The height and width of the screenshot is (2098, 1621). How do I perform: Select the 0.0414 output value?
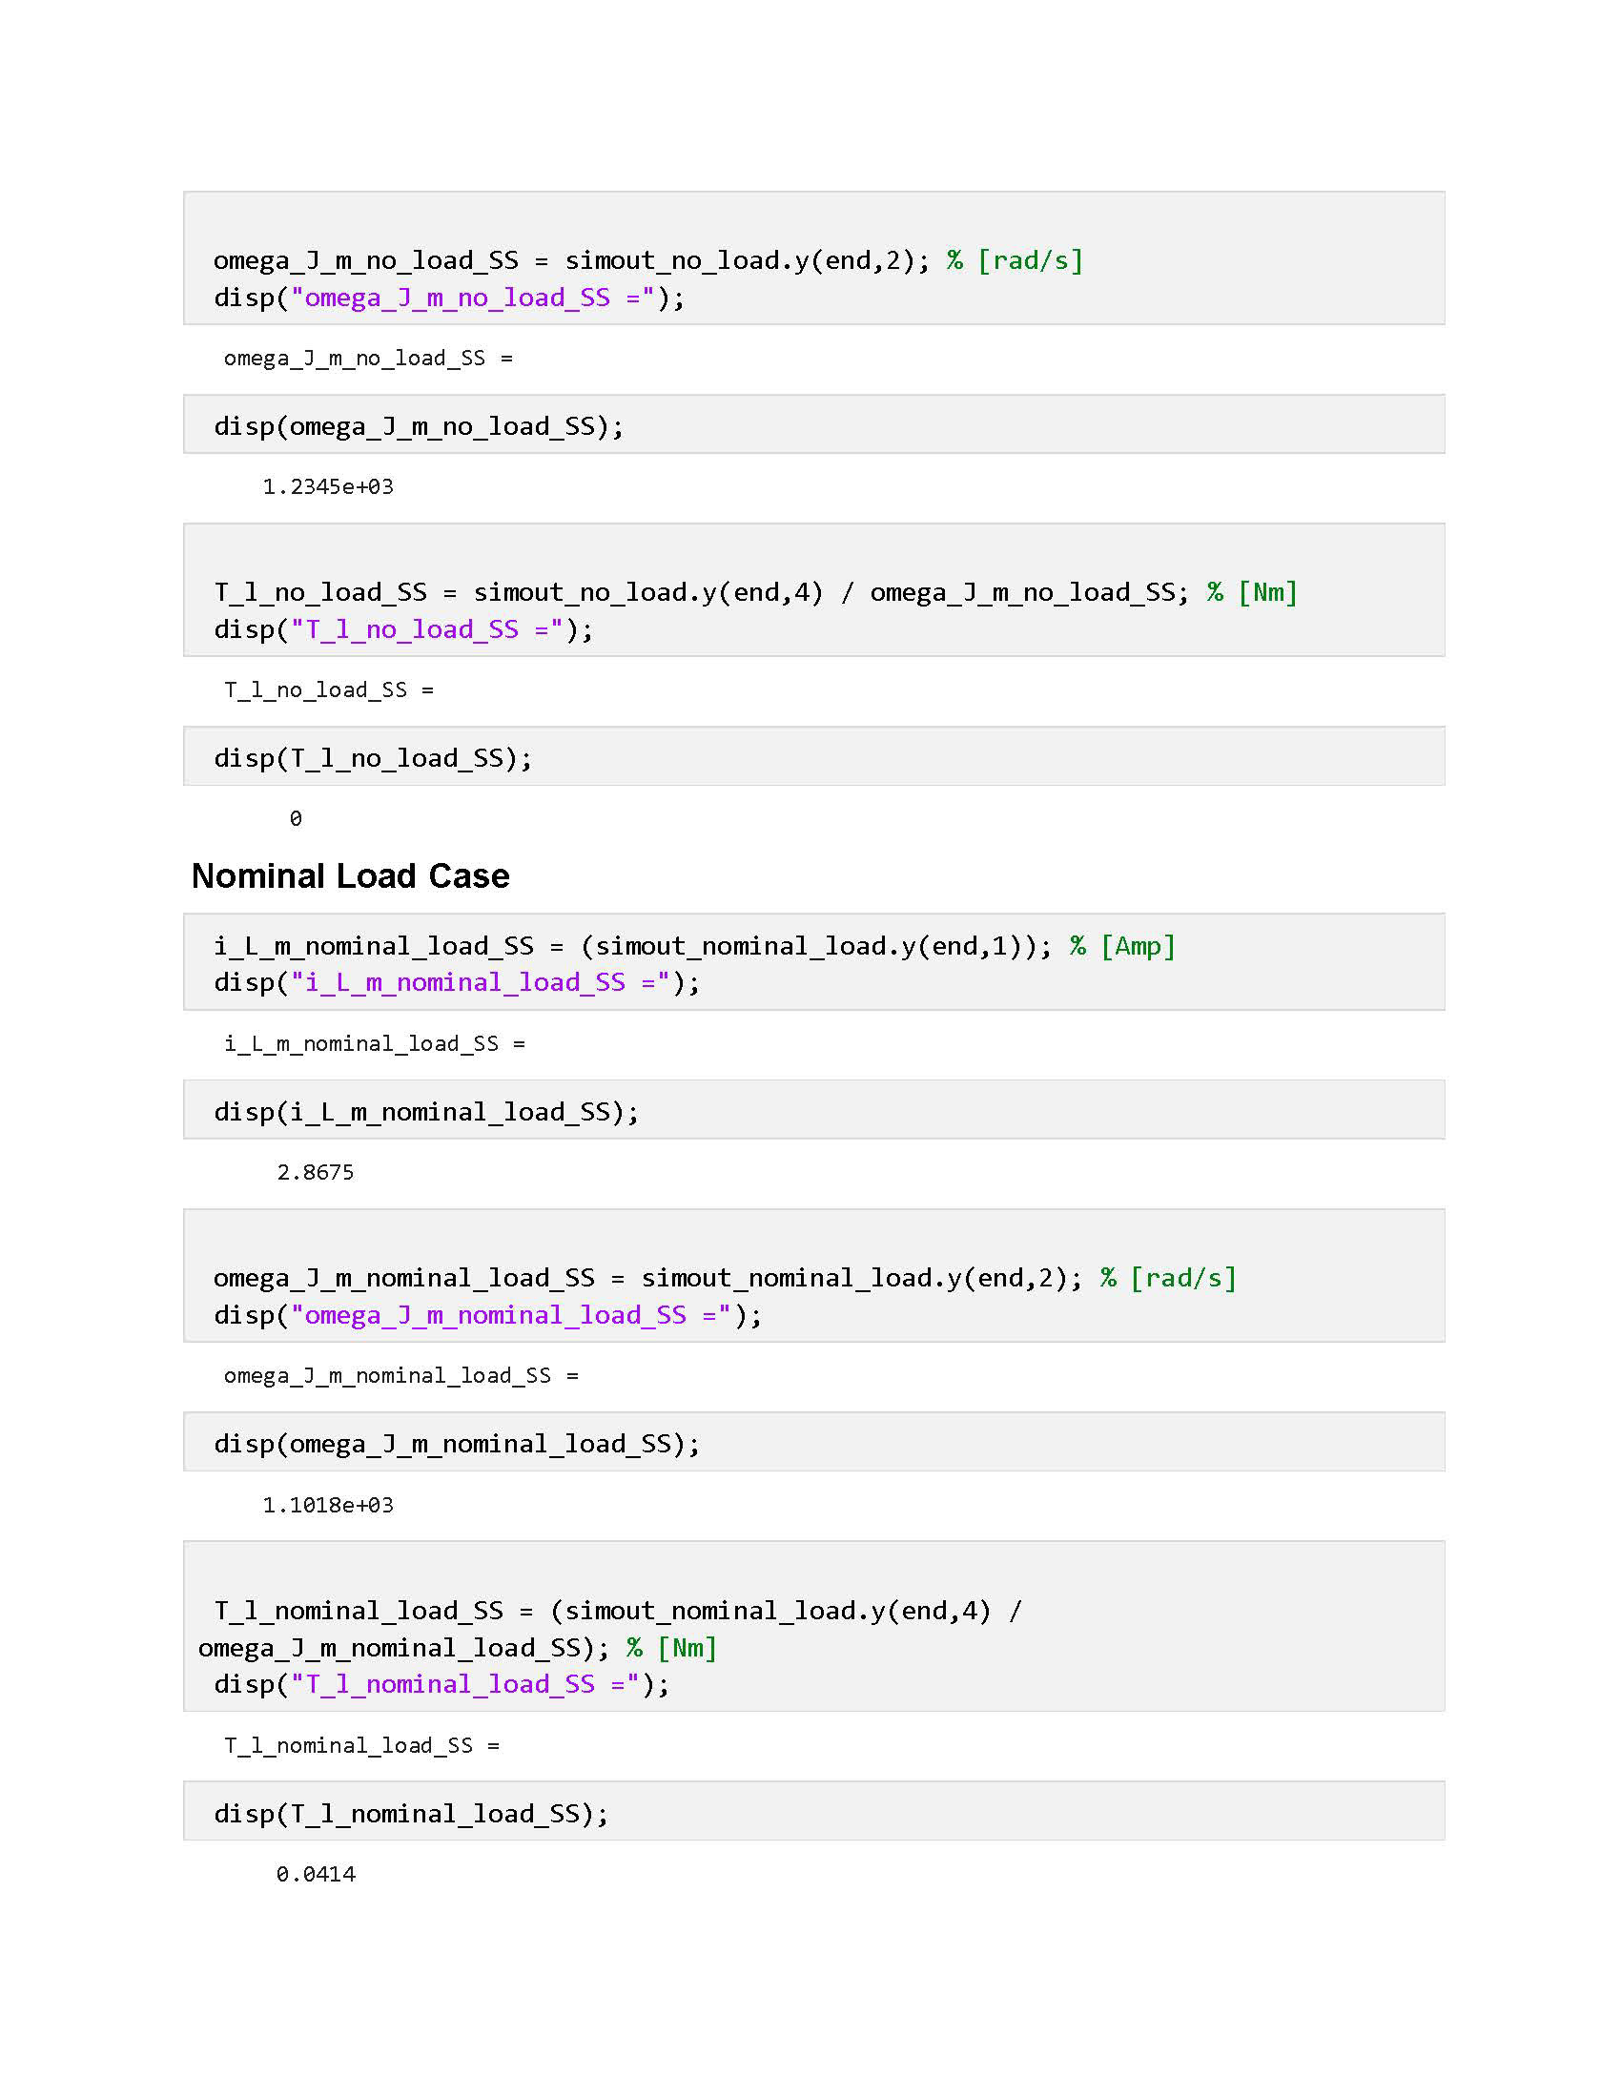point(315,1874)
